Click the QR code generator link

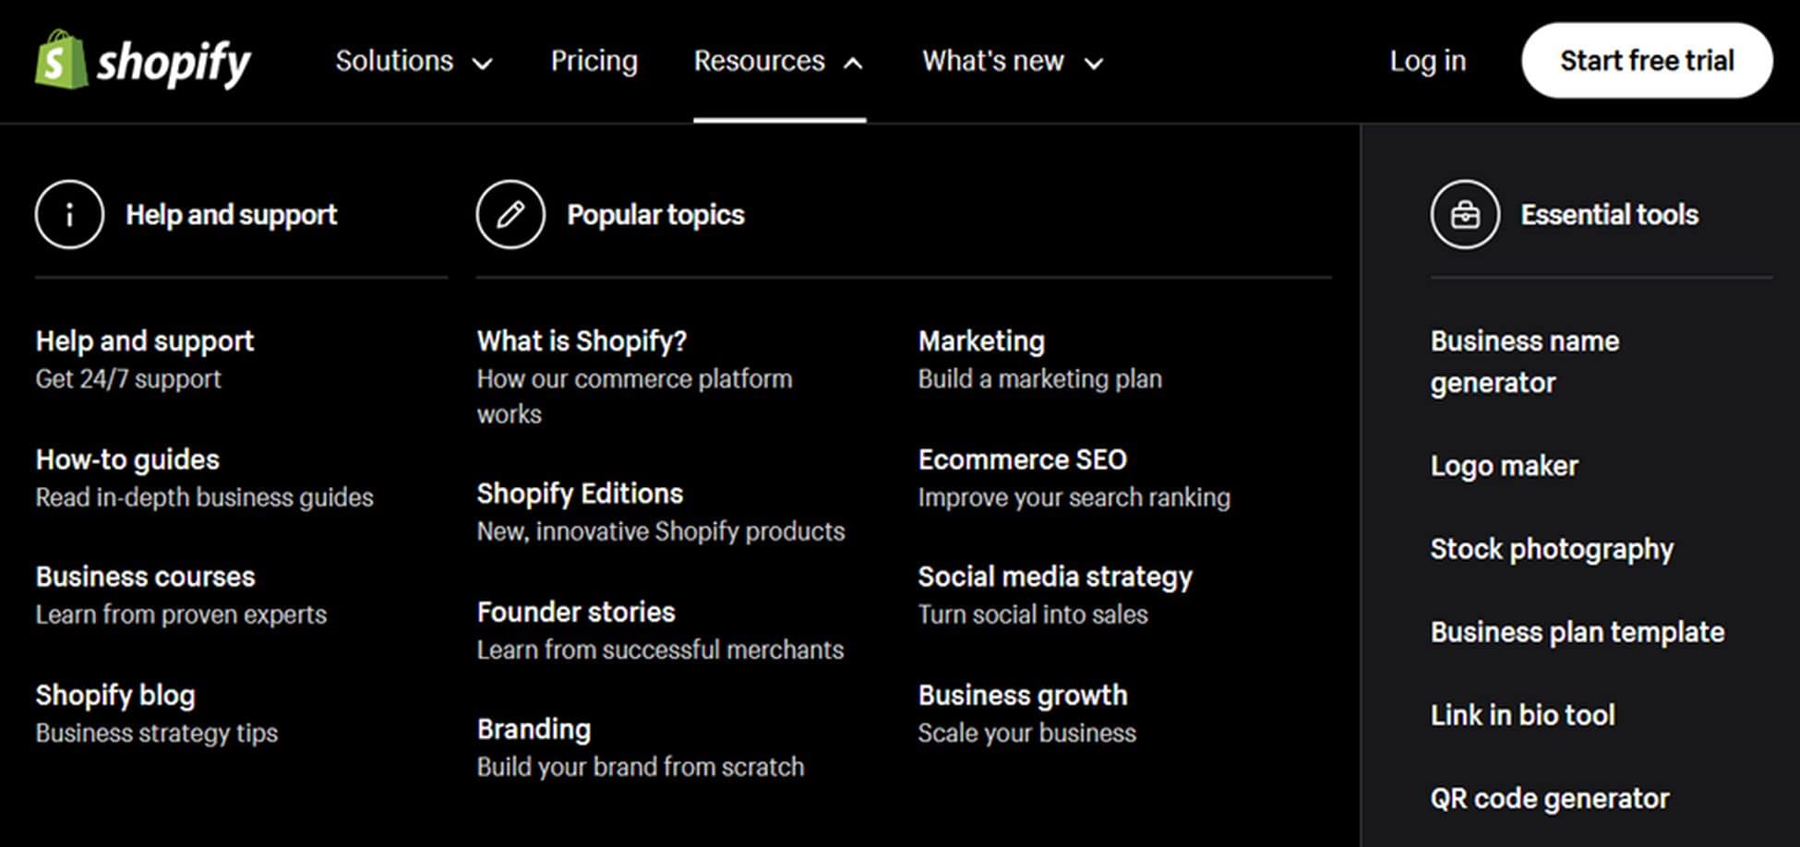[x=1549, y=797]
